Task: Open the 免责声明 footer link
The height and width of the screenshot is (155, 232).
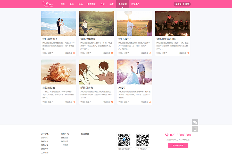Action: 45,149
